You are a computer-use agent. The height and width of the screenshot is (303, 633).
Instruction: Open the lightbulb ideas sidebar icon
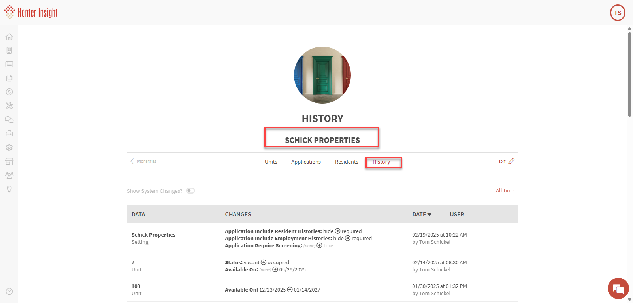(9, 189)
